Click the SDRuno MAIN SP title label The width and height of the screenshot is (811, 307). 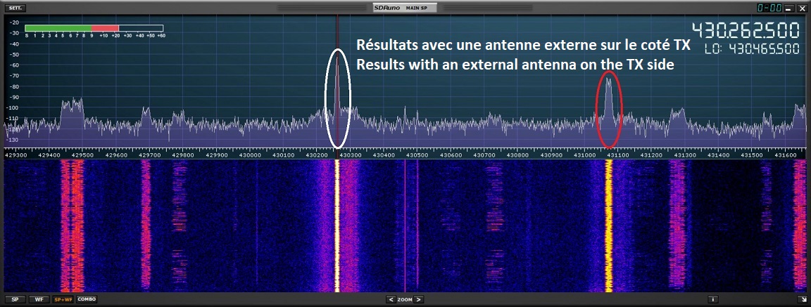point(405,8)
